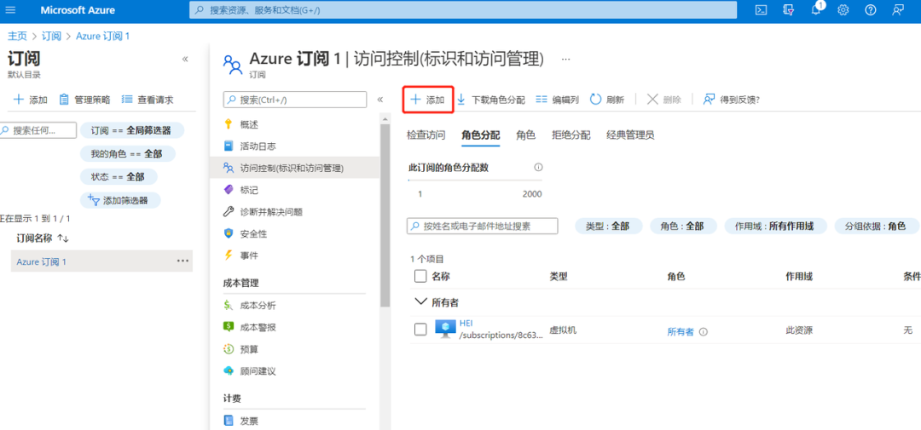Open 活动日志 activity log menu item

[x=250, y=146]
